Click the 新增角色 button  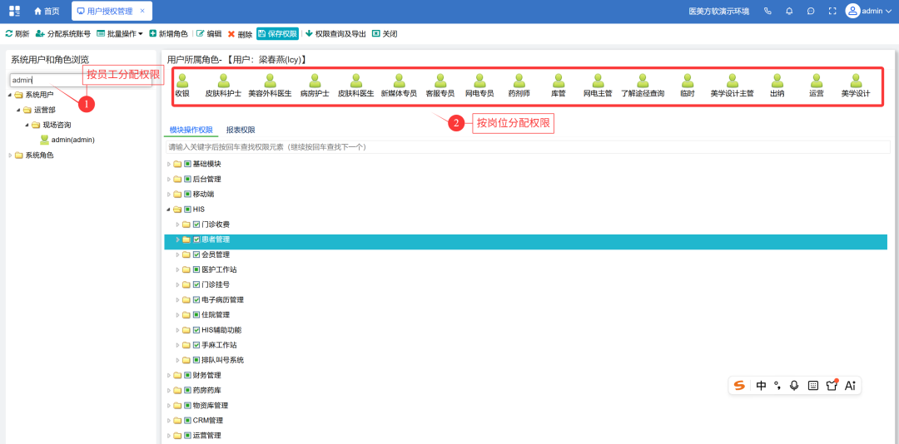[168, 34]
